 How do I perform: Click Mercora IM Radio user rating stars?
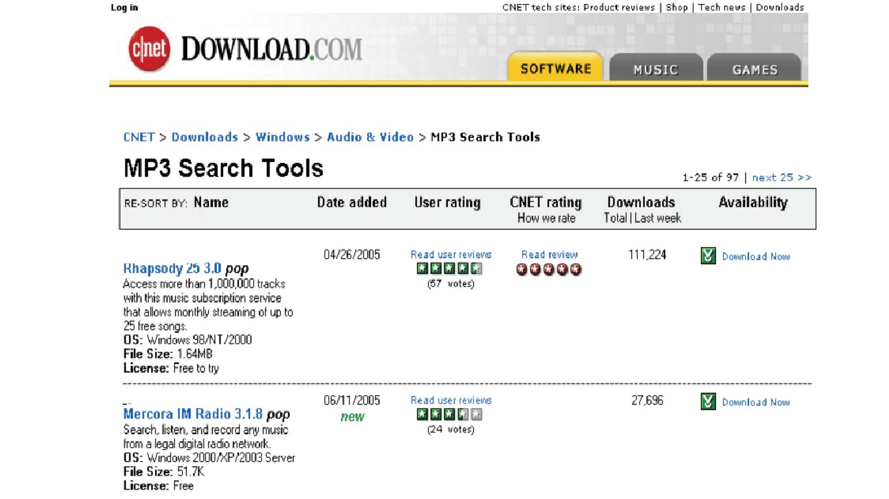pyautogui.click(x=450, y=415)
